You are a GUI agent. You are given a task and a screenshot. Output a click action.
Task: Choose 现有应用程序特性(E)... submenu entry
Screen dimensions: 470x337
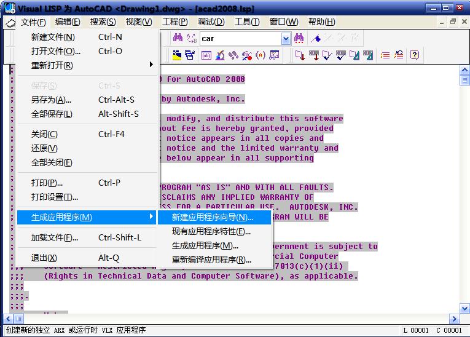(214, 231)
